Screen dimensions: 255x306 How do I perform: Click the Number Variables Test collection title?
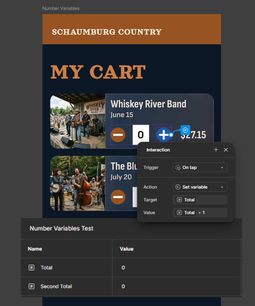(x=62, y=229)
